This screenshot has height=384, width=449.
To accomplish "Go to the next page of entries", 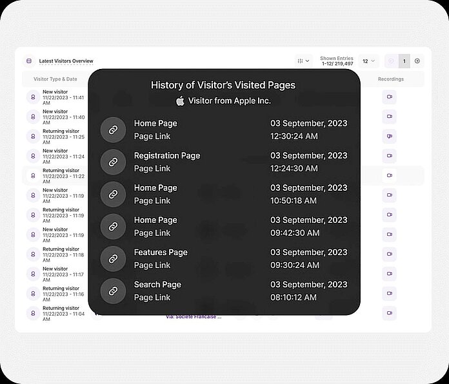I will tap(417, 61).
